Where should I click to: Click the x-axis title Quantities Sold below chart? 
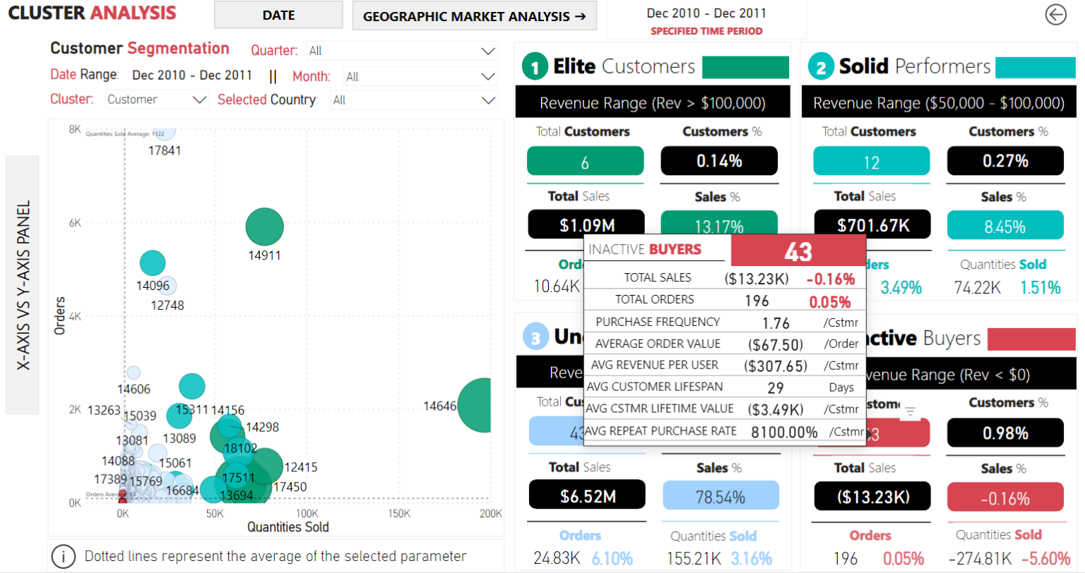288,527
